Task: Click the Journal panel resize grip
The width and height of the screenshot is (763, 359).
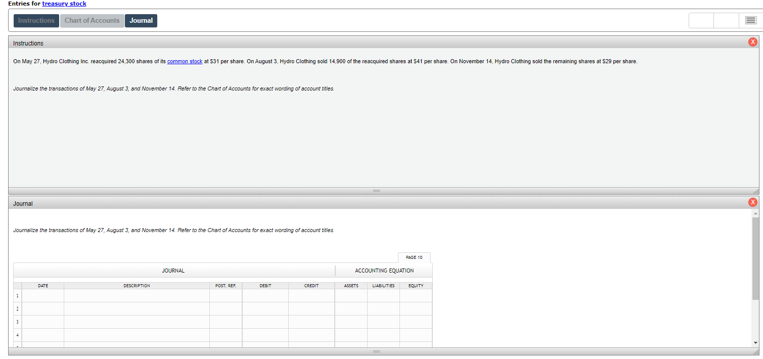Action: tap(376, 350)
